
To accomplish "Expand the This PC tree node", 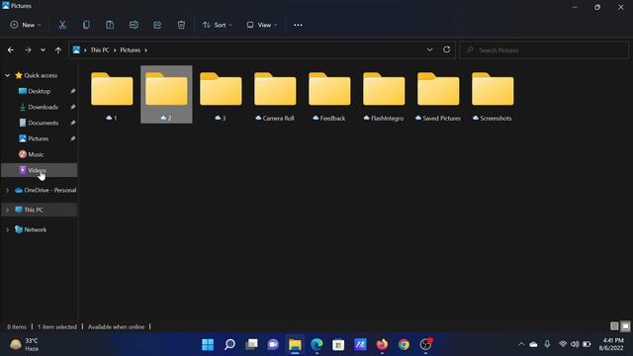I will [x=7, y=210].
